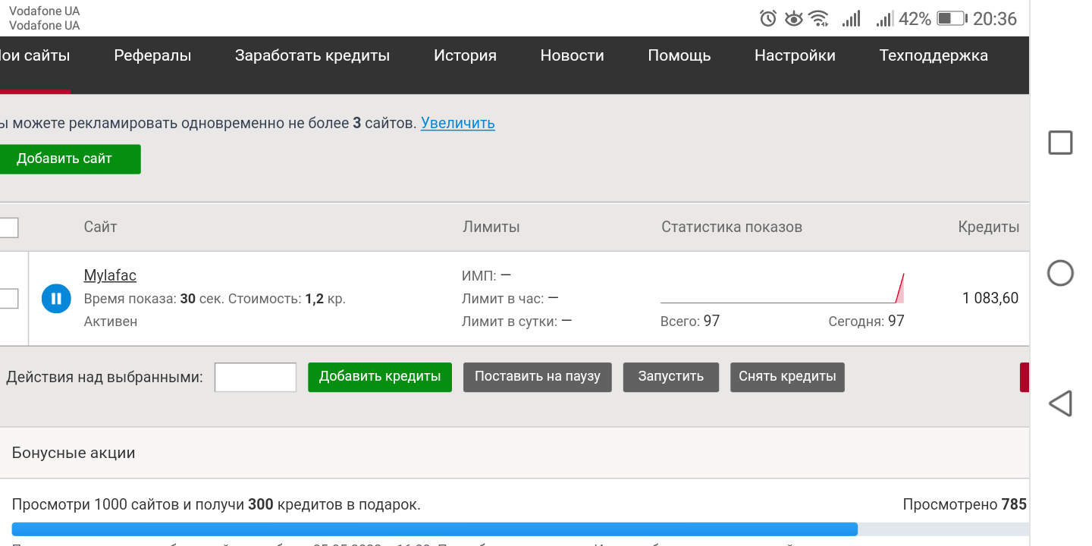Follow the Увеличить link
1092x546 pixels.
[458, 123]
